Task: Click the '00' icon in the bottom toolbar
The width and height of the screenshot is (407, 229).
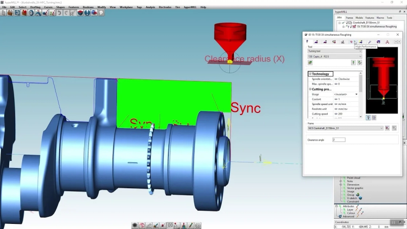Action: [170, 225]
